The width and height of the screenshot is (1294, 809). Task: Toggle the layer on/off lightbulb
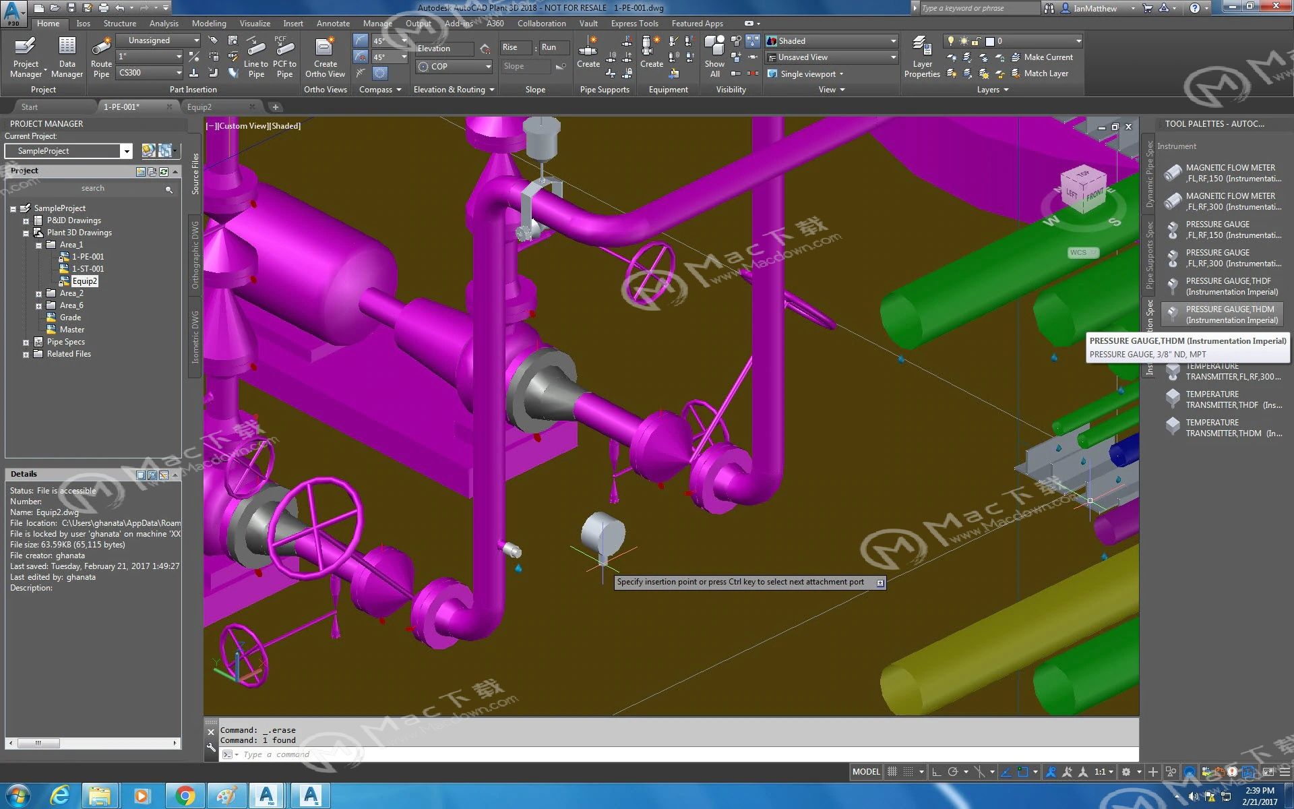coord(951,41)
